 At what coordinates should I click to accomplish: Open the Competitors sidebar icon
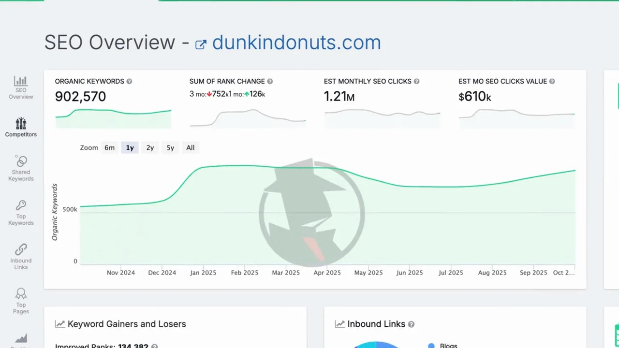(x=21, y=124)
